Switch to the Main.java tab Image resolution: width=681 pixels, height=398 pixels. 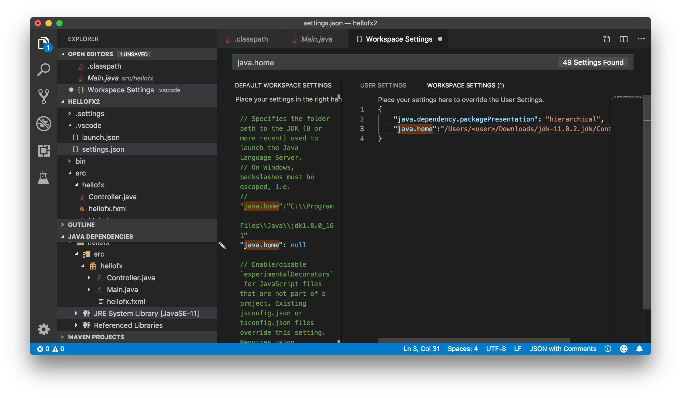click(316, 39)
